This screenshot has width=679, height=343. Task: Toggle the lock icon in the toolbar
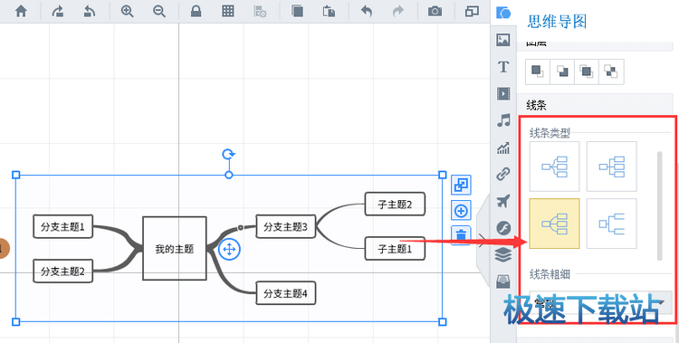tap(196, 11)
